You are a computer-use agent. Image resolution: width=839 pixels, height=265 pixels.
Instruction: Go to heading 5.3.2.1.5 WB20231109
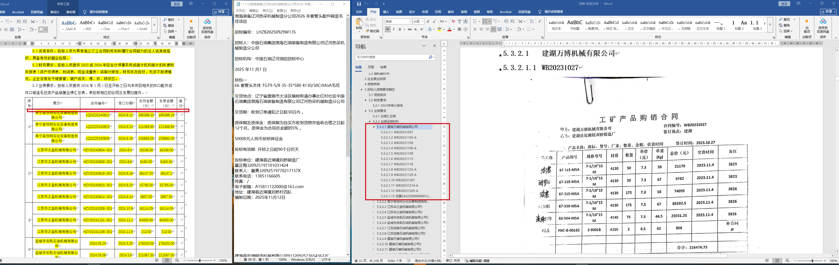(397, 154)
